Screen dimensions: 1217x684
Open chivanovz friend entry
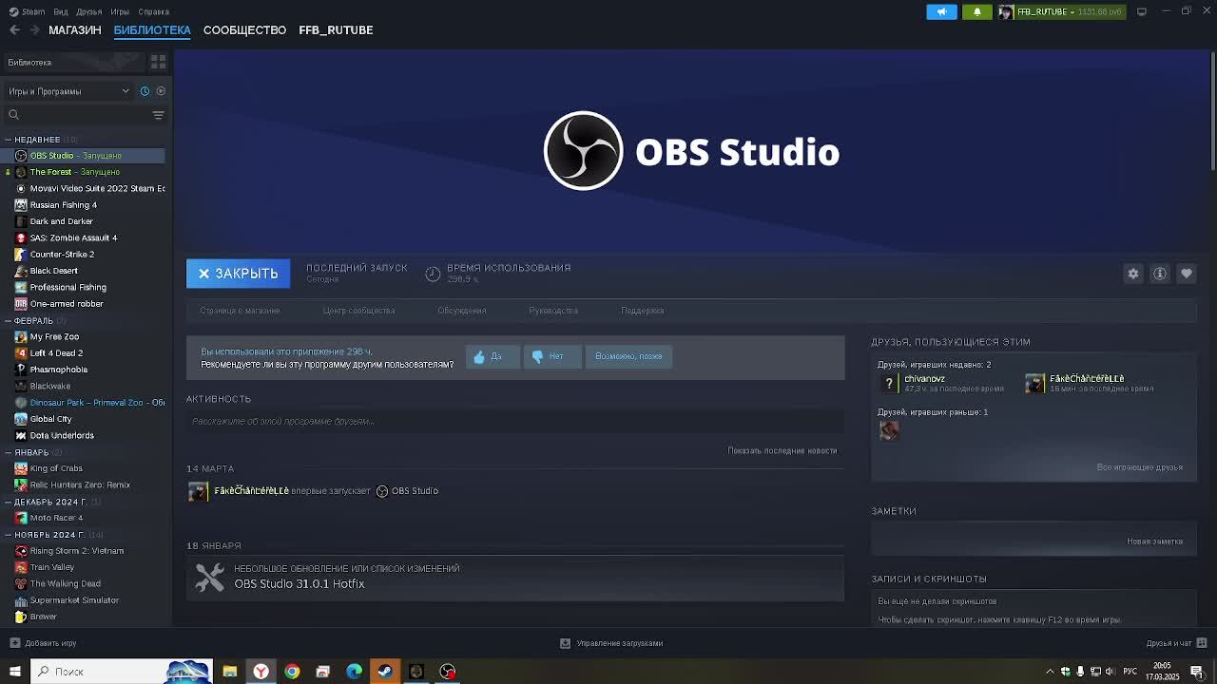point(941,383)
